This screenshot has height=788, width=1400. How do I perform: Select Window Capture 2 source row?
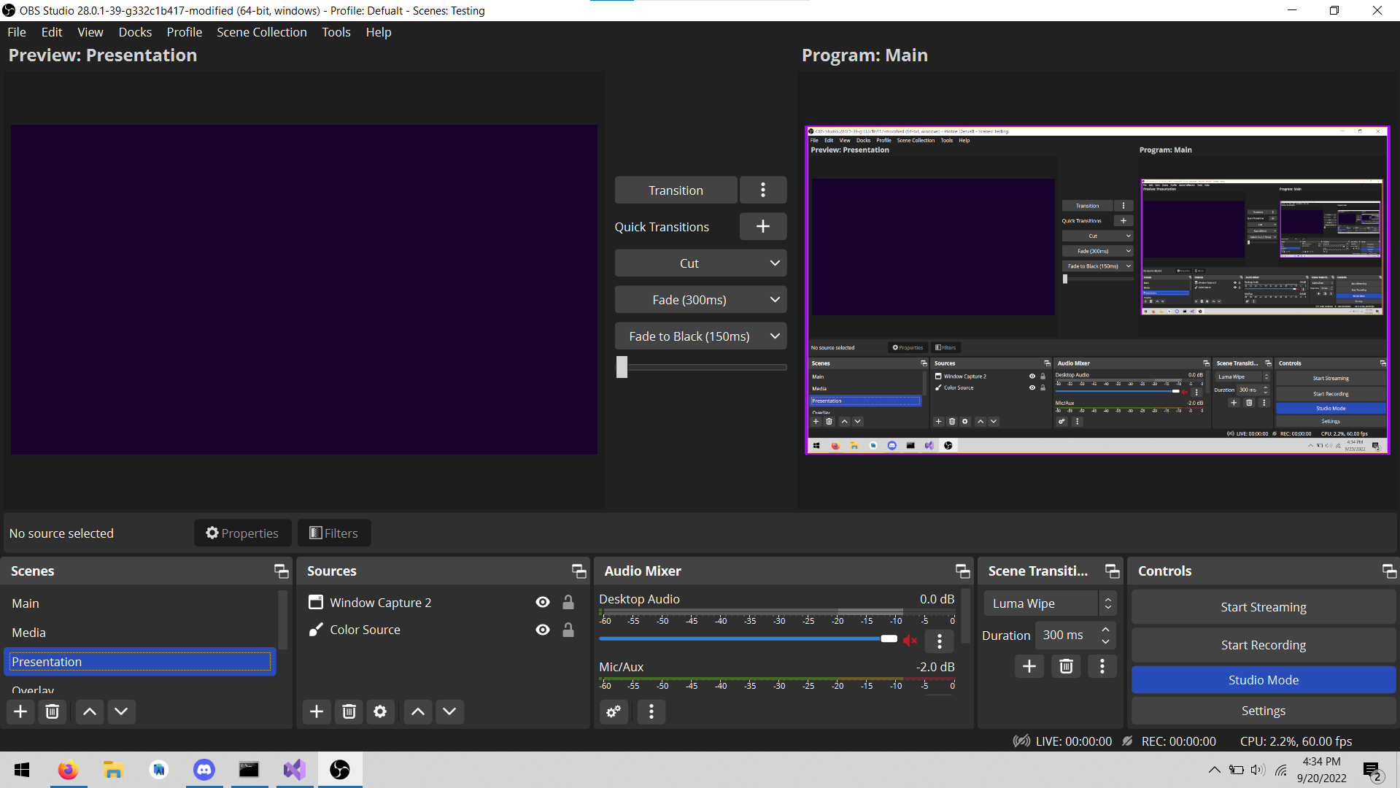point(443,602)
